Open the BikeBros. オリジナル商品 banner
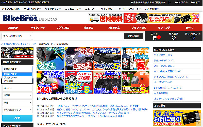Image resolution: width=203 pixels, height=127 pixels. tap(136, 59)
